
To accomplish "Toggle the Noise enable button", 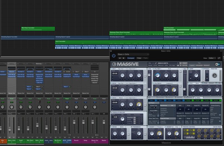I will coord(111,127).
